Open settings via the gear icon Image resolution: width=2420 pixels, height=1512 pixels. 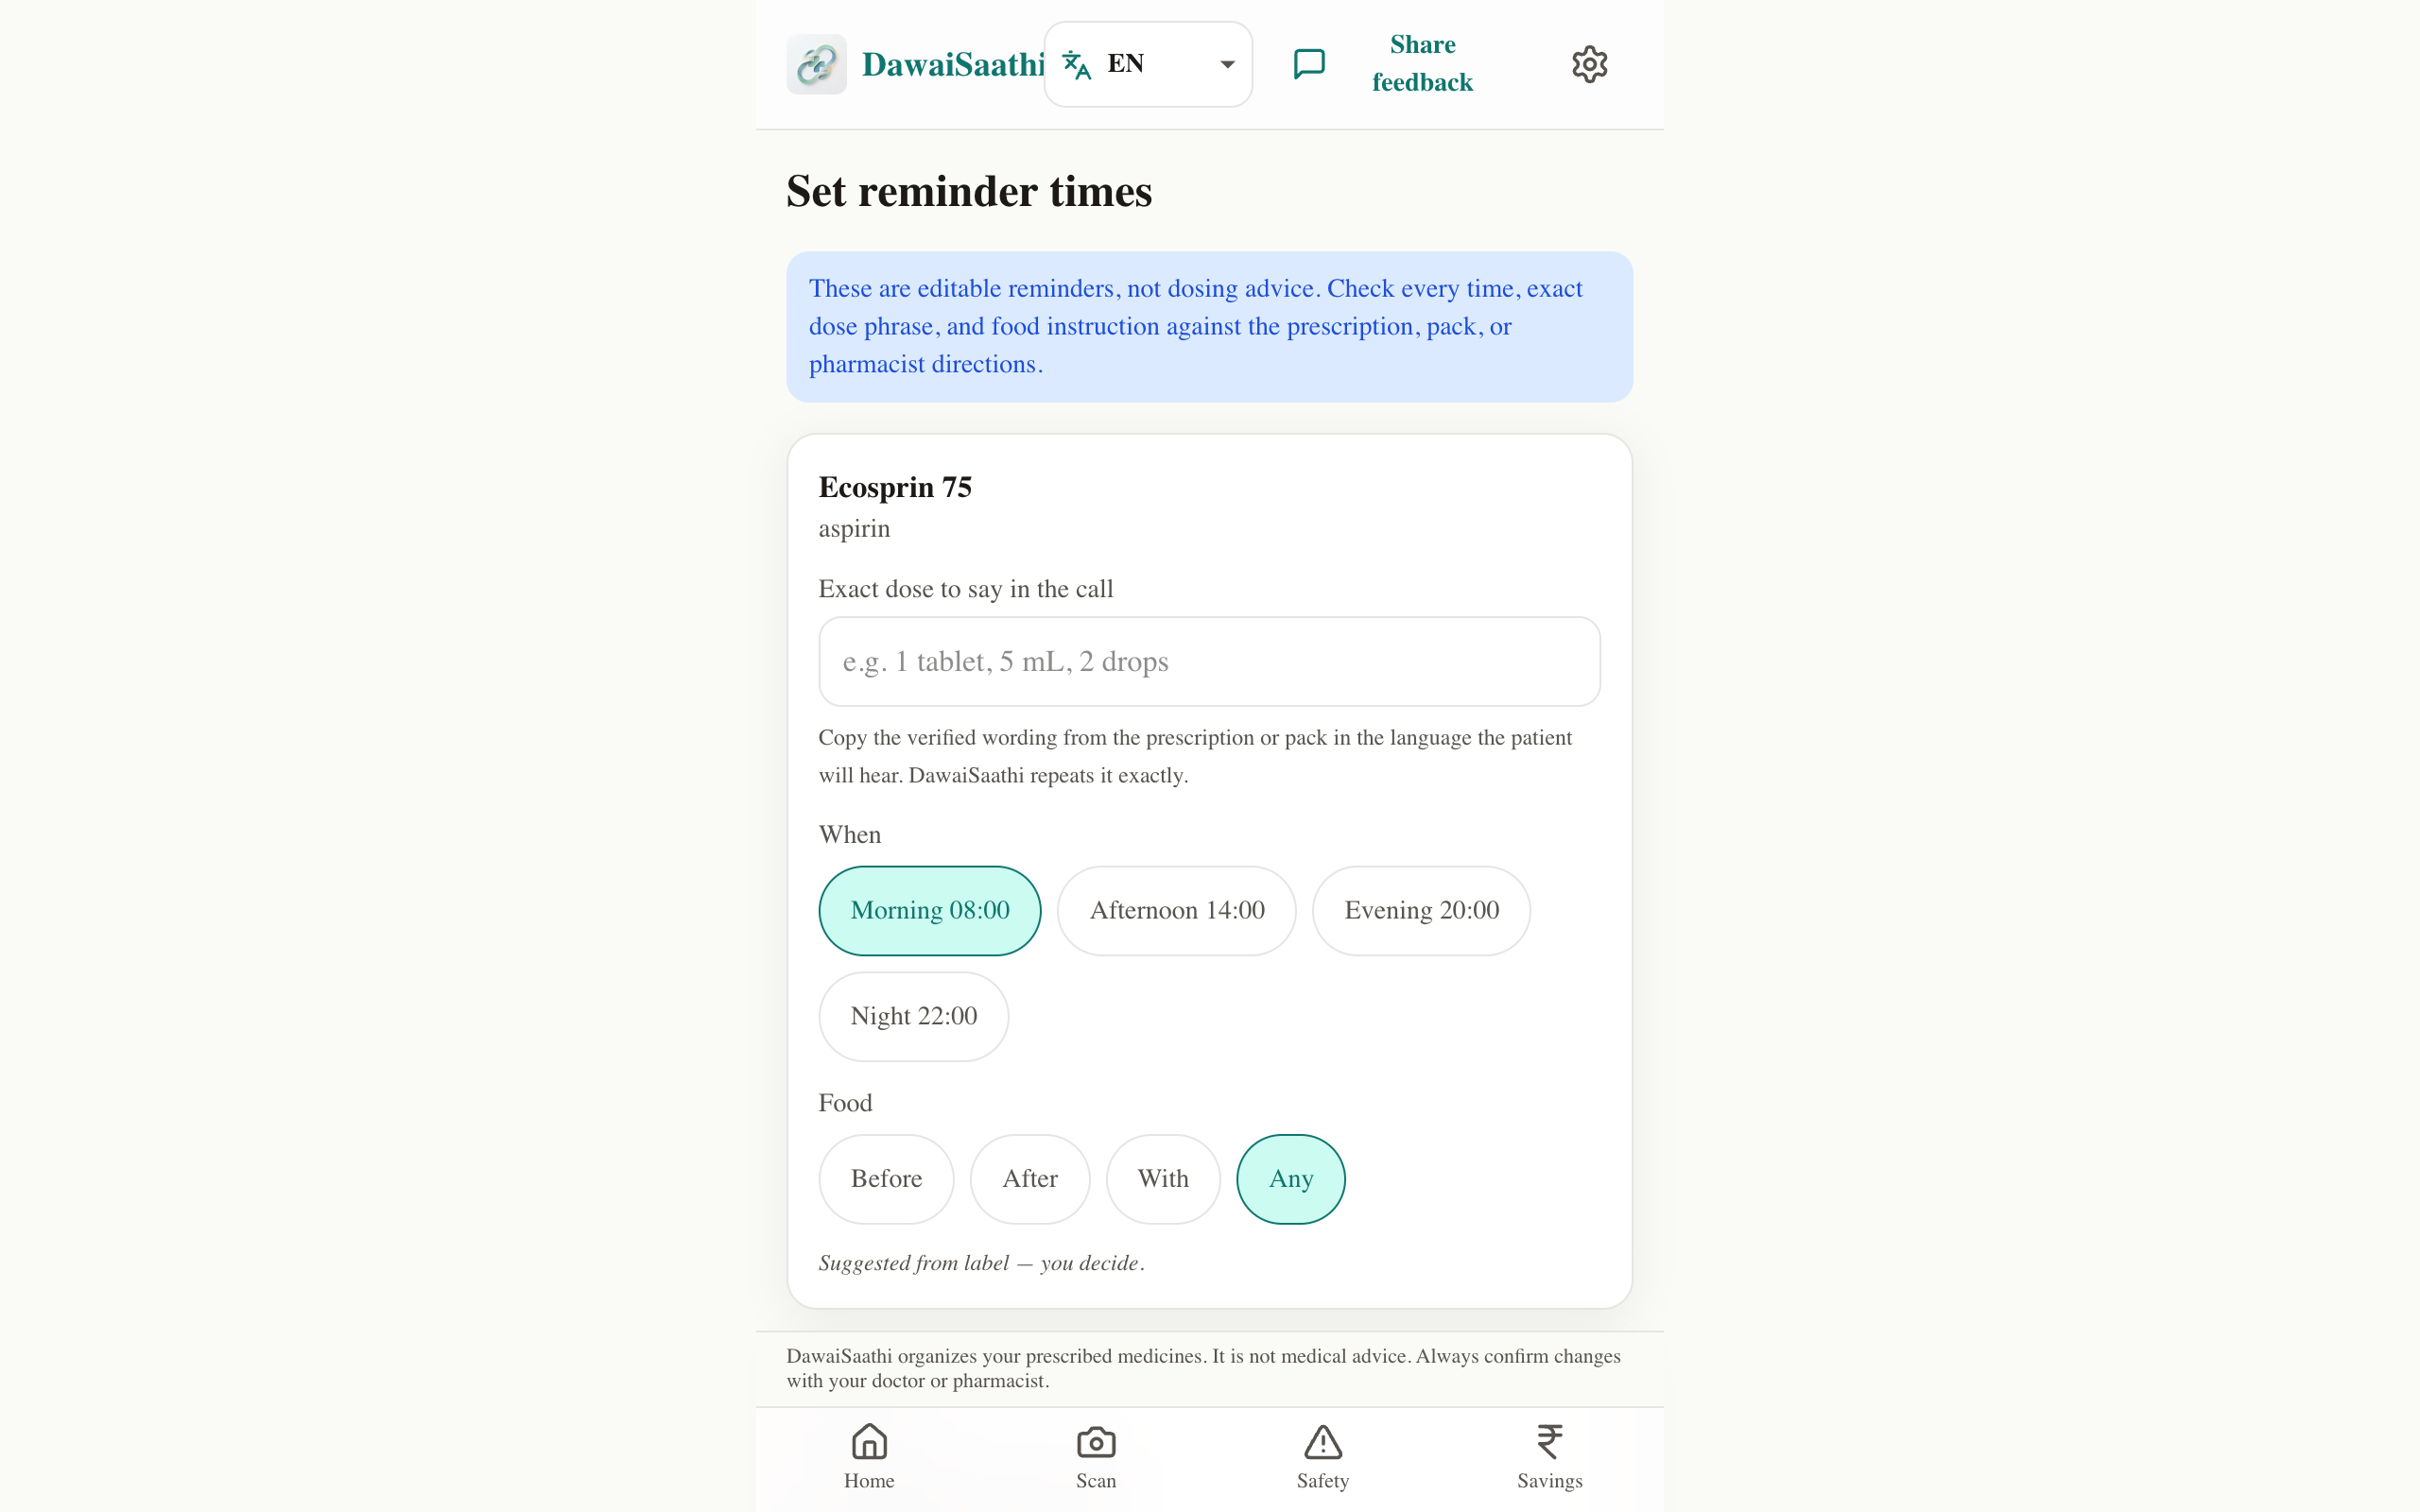coord(1589,64)
